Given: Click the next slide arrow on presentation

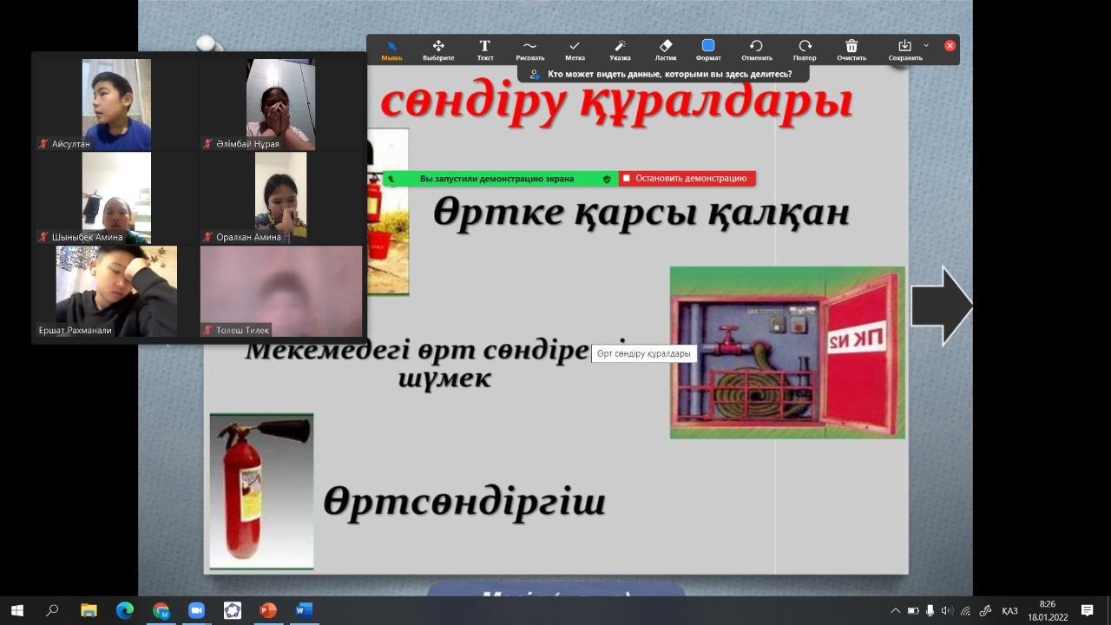Looking at the screenshot, I should click(x=942, y=306).
